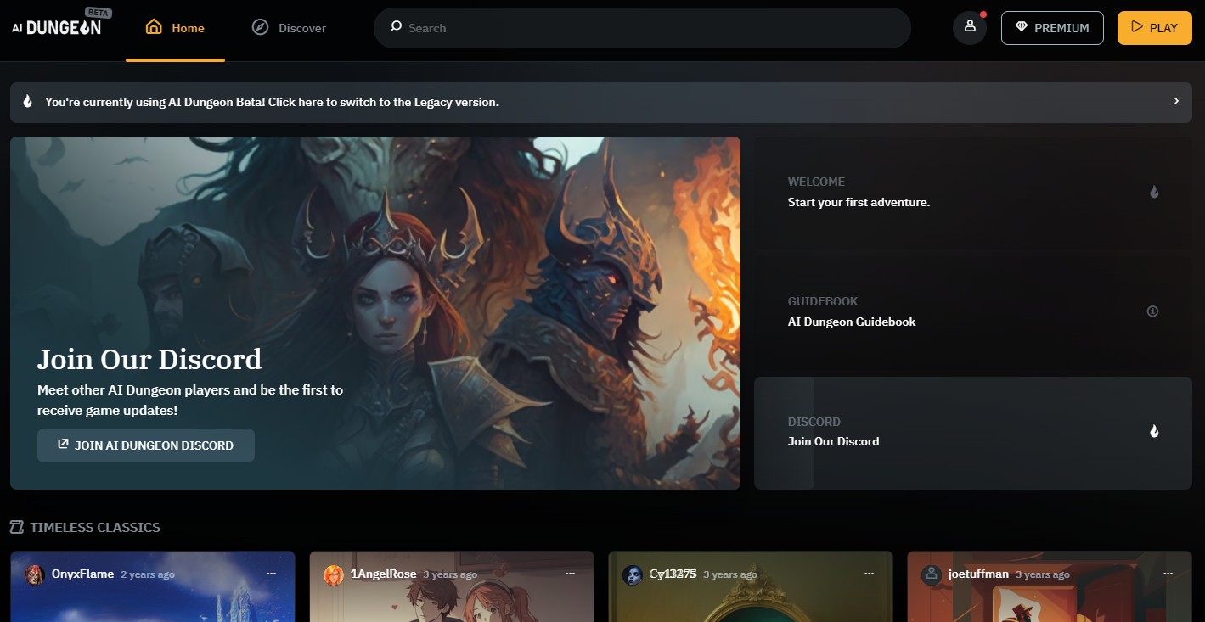This screenshot has height=622, width=1205.
Task: Click the switch to Legacy version banner
Action: point(601,103)
